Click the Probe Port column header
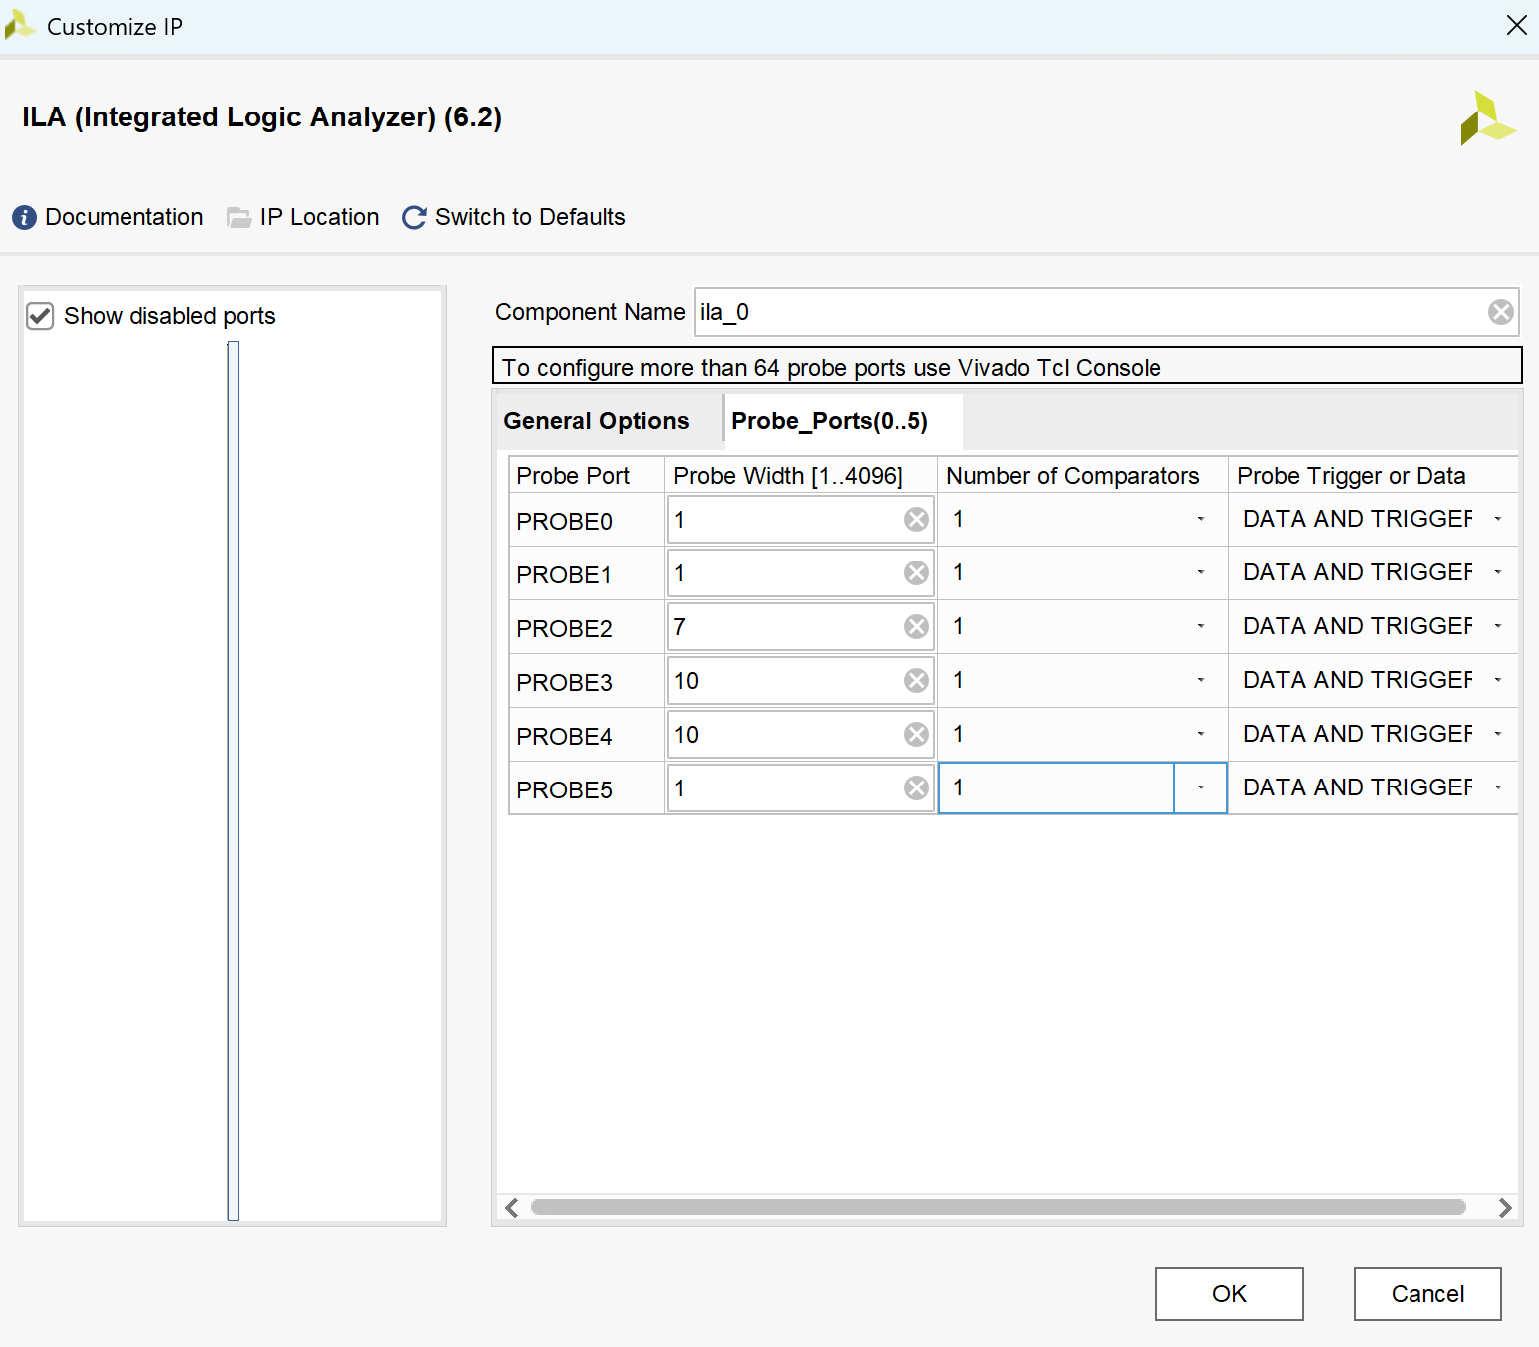The width and height of the screenshot is (1539, 1347). 587,475
